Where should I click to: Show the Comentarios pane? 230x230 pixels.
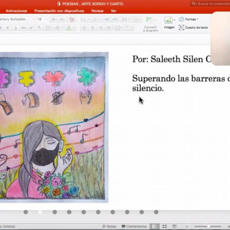(134, 227)
